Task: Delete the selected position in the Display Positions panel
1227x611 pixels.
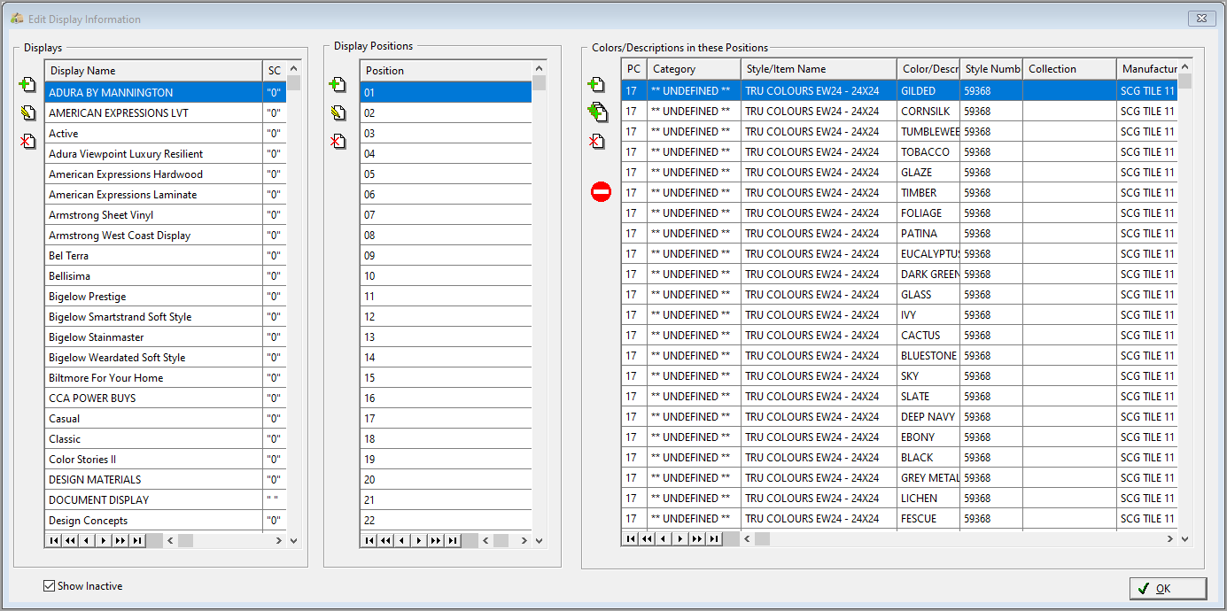Action: coord(338,141)
